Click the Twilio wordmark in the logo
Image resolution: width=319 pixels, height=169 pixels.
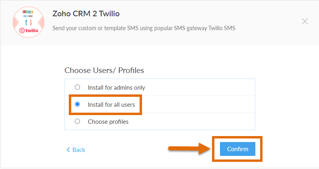[30, 30]
